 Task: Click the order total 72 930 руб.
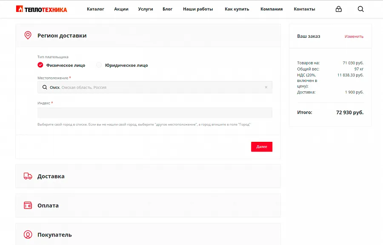350,113
